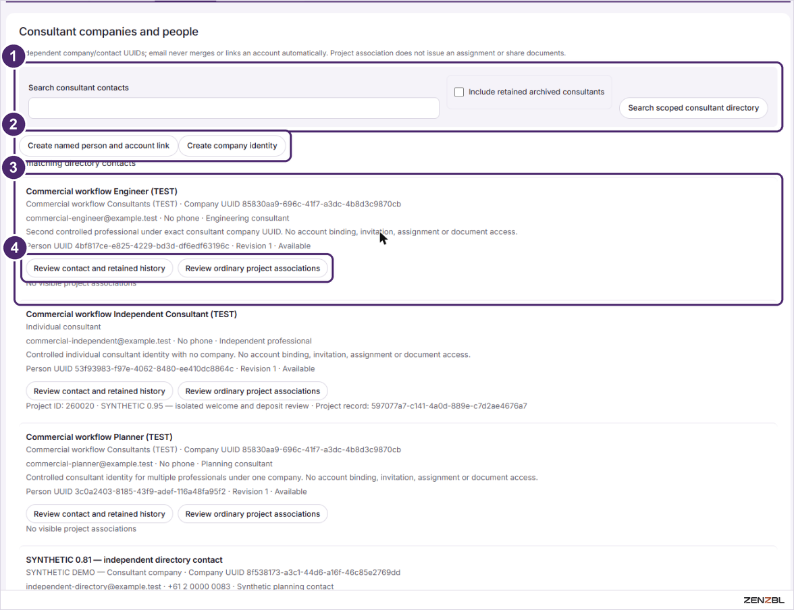Open Create named person and account link

(x=99, y=146)
